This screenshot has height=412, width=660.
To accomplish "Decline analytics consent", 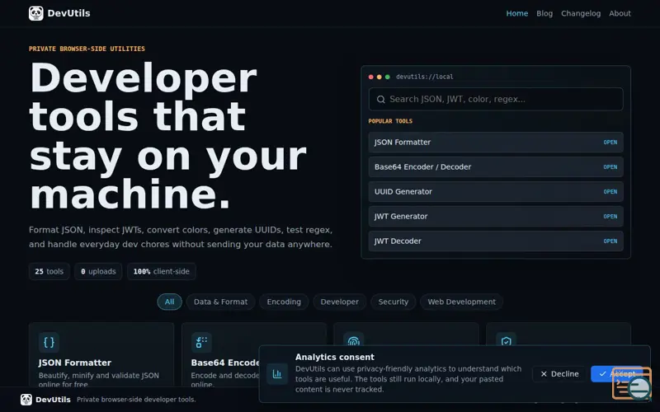I will pos(559,374).
